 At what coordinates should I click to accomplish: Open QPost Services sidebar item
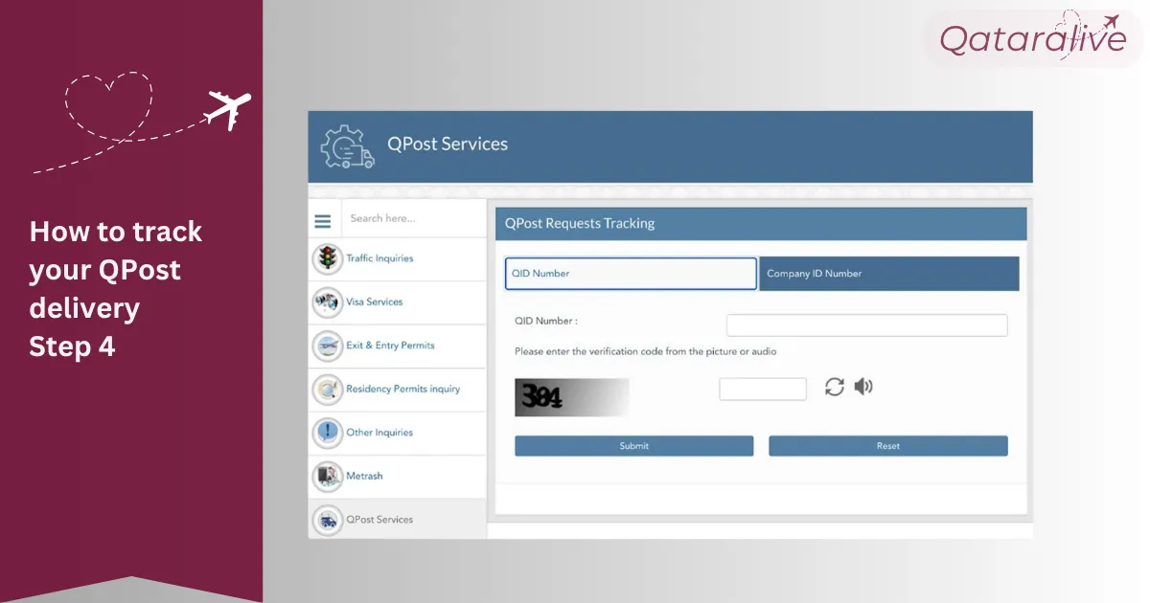point(398,520)
